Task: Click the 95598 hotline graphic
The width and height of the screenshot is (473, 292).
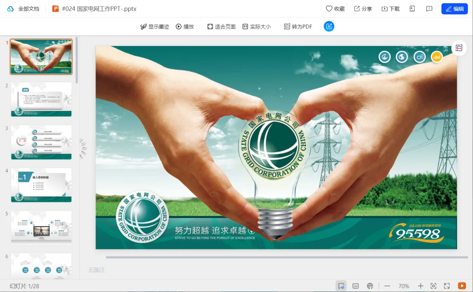Action: pyautogui.click(x=417, y=233)
